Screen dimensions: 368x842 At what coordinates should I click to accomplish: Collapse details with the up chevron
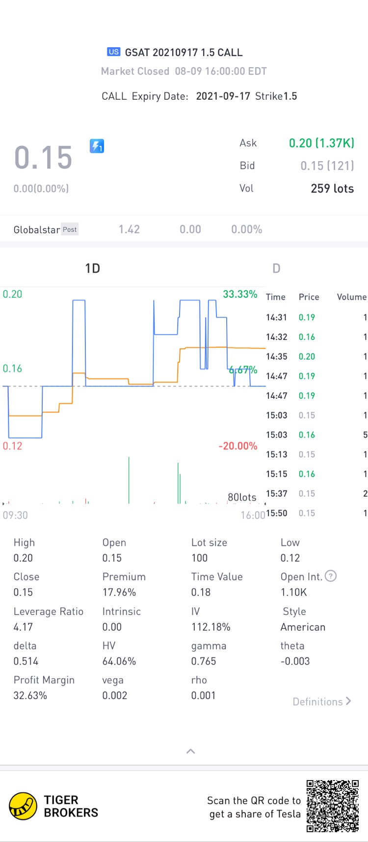point(191,751)
